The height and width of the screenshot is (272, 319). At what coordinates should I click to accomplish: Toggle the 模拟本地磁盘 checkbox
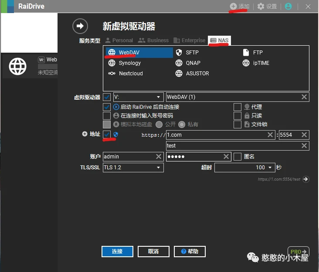pyautogui.click(x=107, y=124)
